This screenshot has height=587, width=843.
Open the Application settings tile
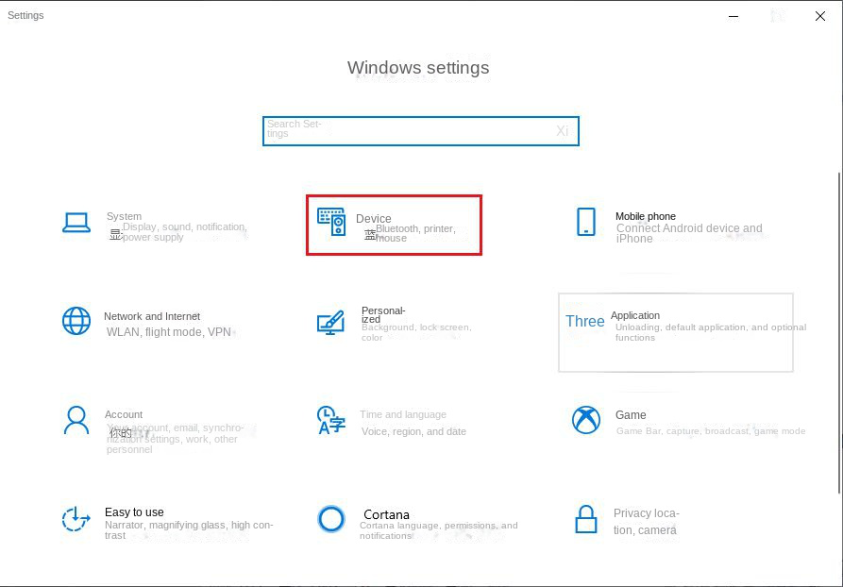click(675, 332)
